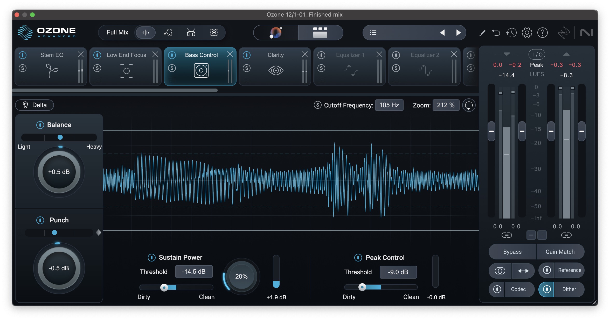Open the help question mark

click(x=542, y=33)
